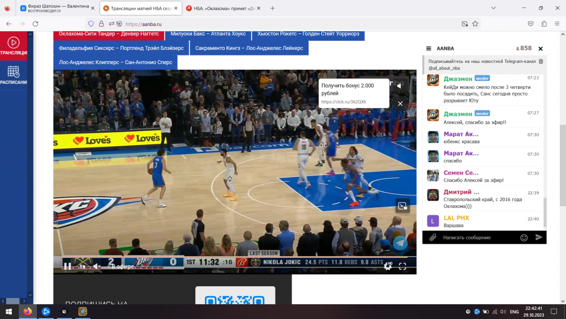Select Милуоки Бакс – Атланта Хоукс stream
Viewport: 566px width, 319px height.
pos(208,33)
